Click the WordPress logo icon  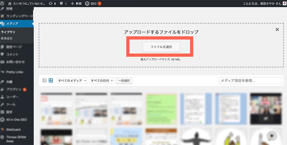2,4
